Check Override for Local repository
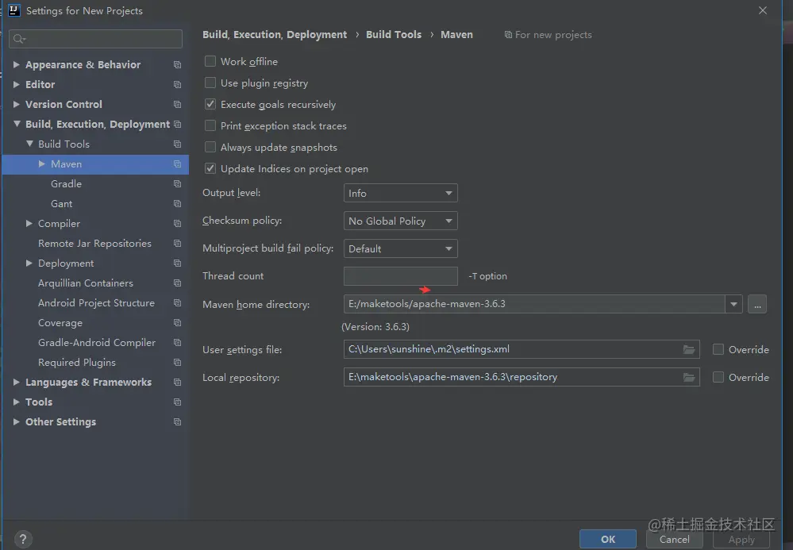The width and height of the screenshot is (793, 550). point(718,377)
